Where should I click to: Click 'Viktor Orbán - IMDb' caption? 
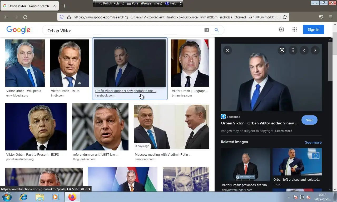pos(65,91)
